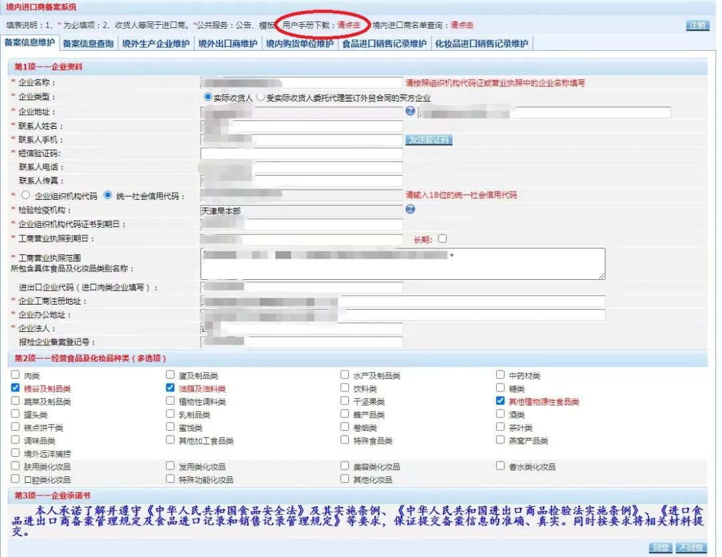
Task: Select the 统一社会信用代码 radio option
Action: 108,196
